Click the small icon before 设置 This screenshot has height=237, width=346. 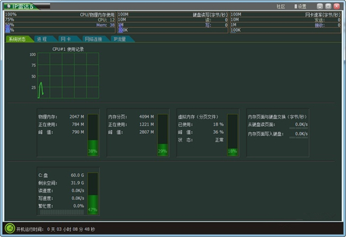[x=296, y=6]
